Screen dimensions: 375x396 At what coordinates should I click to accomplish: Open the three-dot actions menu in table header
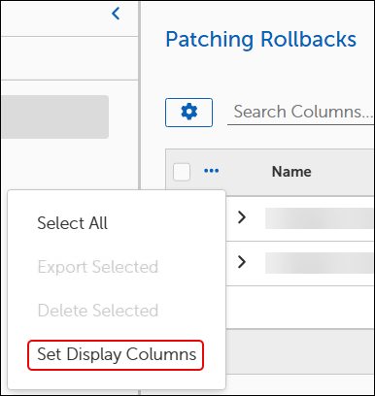pos(212,171)
